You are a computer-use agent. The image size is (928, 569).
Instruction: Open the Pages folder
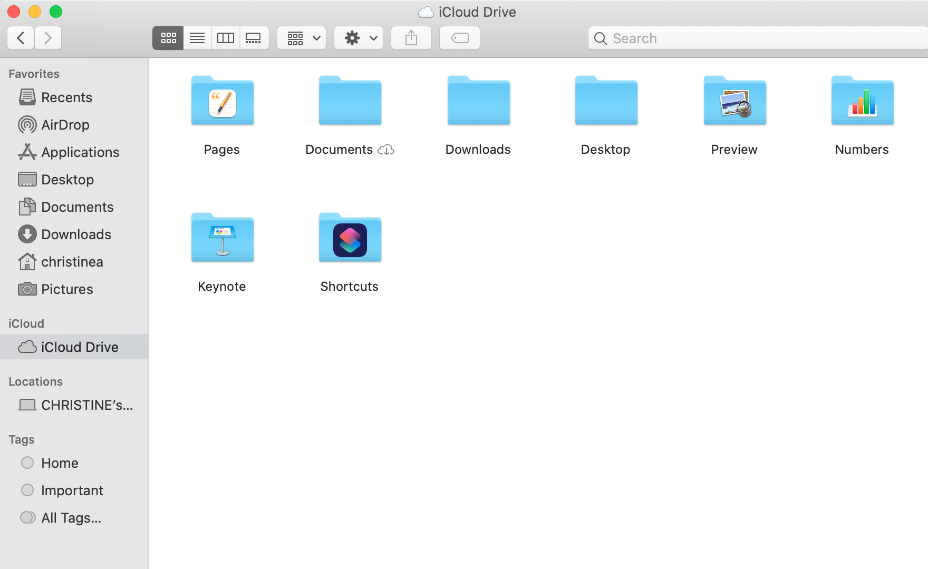(222, 100)
